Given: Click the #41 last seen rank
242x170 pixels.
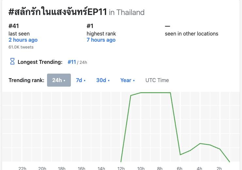Looking at the screenshot, I should coord(14,26).
